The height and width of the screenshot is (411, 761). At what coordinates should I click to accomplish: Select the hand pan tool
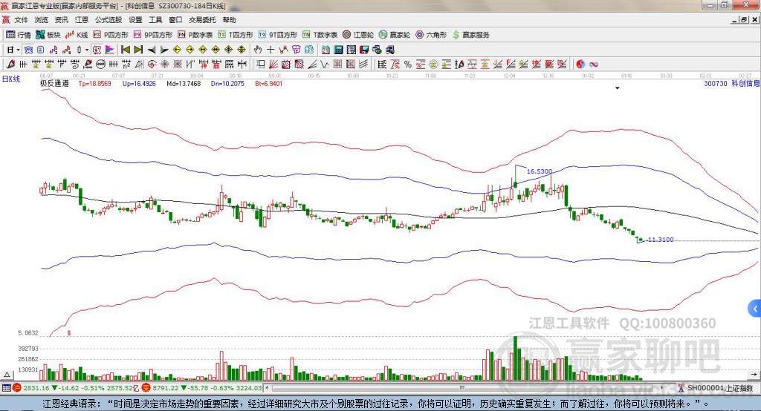point(258,50)
